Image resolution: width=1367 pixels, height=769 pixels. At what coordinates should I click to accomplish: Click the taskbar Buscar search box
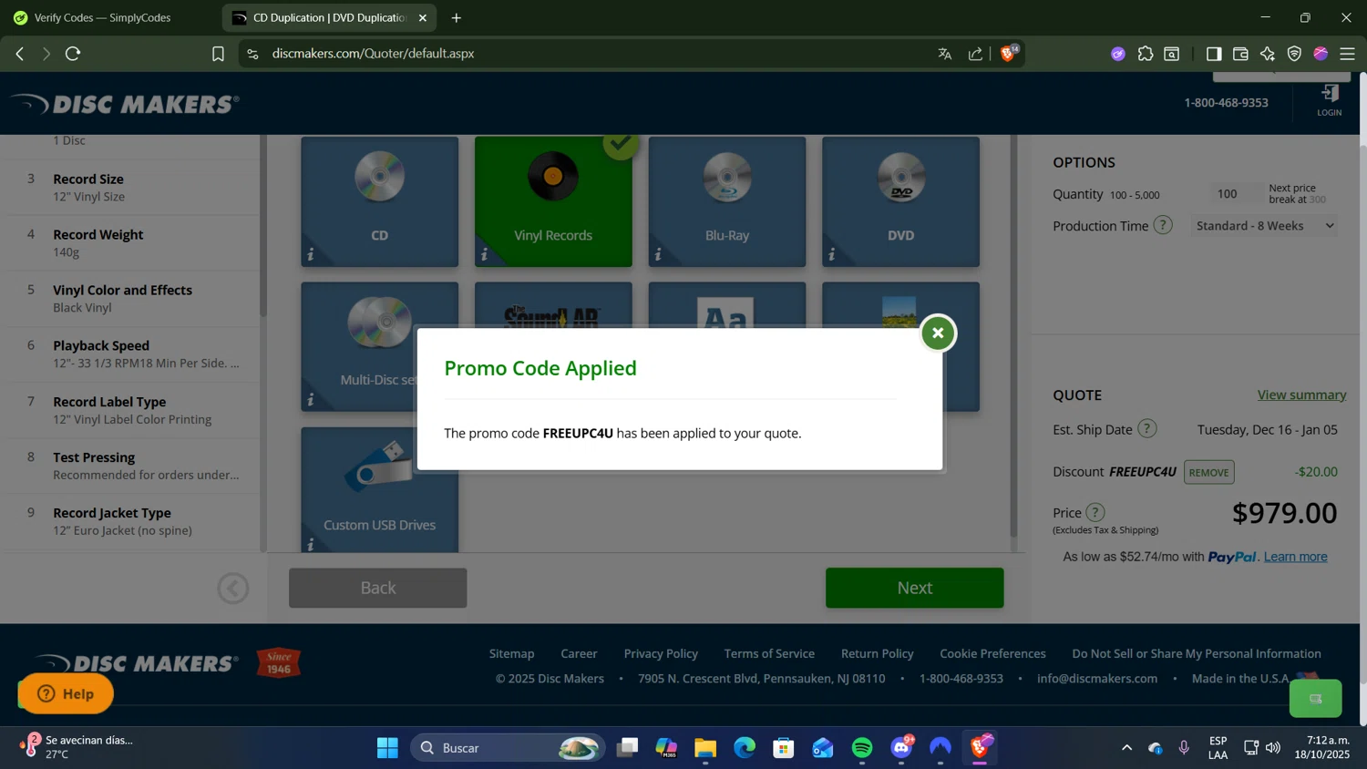pyautogui.click(x=508, y=748)
